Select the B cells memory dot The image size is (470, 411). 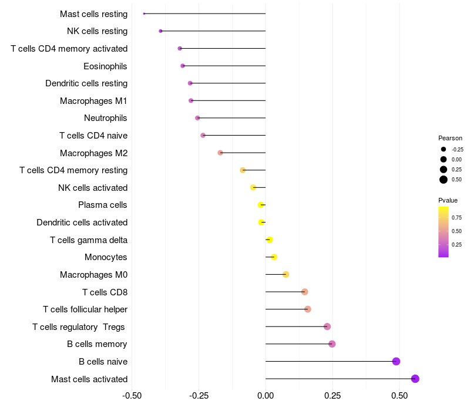(332, 344)
